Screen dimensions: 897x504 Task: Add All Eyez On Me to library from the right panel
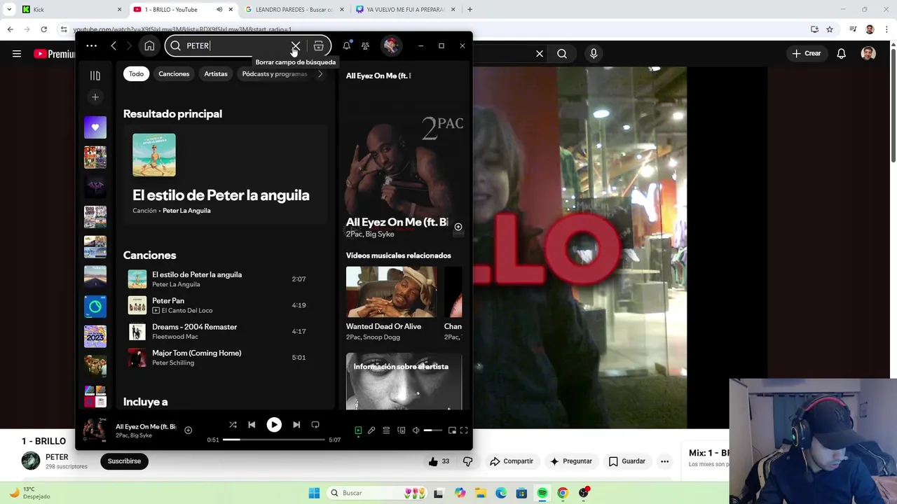click(x=458, y=227)
